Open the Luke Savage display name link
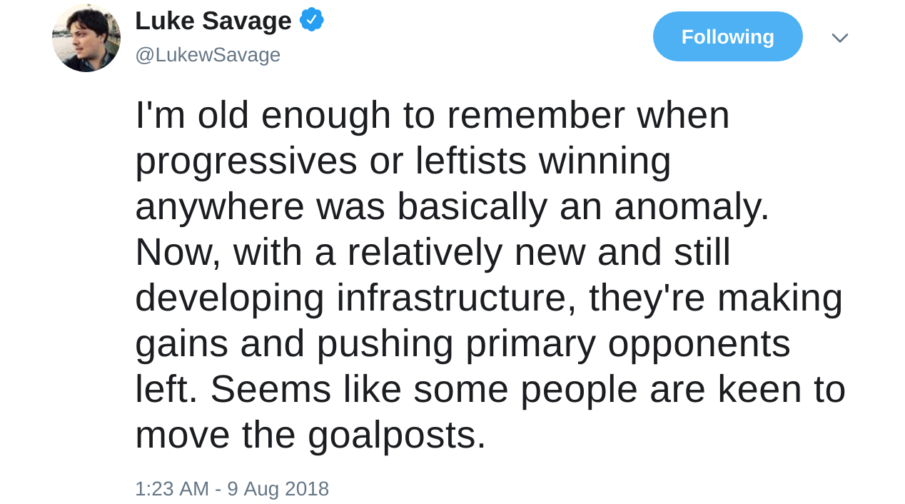905x504 pixels. click(213, 21)
